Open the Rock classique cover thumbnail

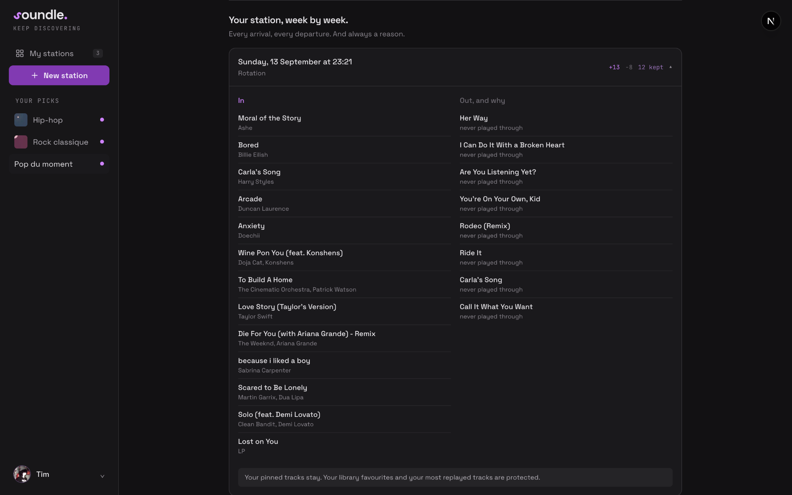(21, 142)
